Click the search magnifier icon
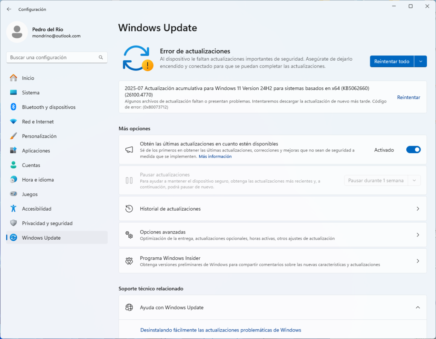 click(x=101, y=57)
